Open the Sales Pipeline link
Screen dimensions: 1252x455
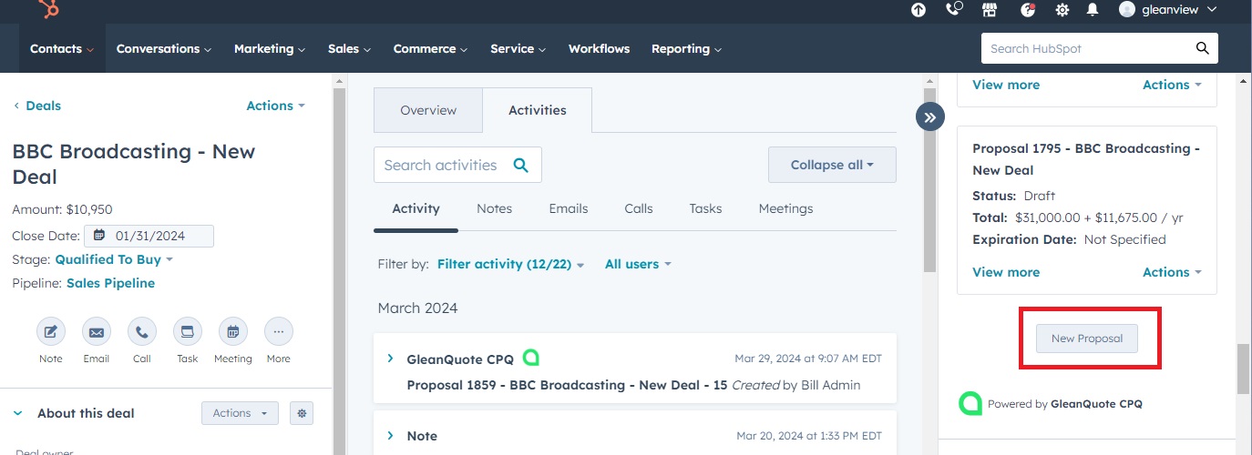tap(110, 283)
